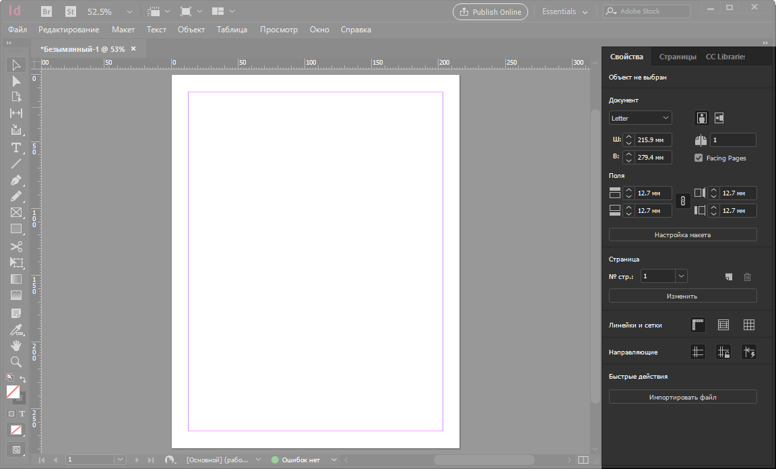The width and height of the screenshot is (776, 469).
Task: Select the Eyedropper tool
Action: (x=16, y=330)
